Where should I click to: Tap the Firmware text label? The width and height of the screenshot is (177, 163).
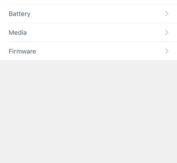tap(22, 51)
